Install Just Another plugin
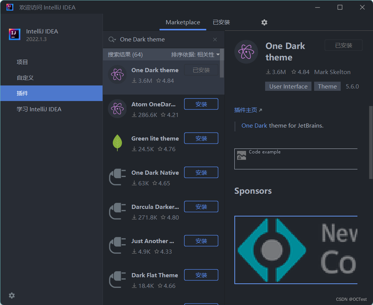The image size is (373, 305). (x=201, y=241)
